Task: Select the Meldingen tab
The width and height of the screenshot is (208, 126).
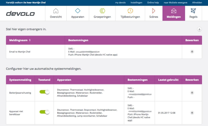Action: click(x=173, y=13)
